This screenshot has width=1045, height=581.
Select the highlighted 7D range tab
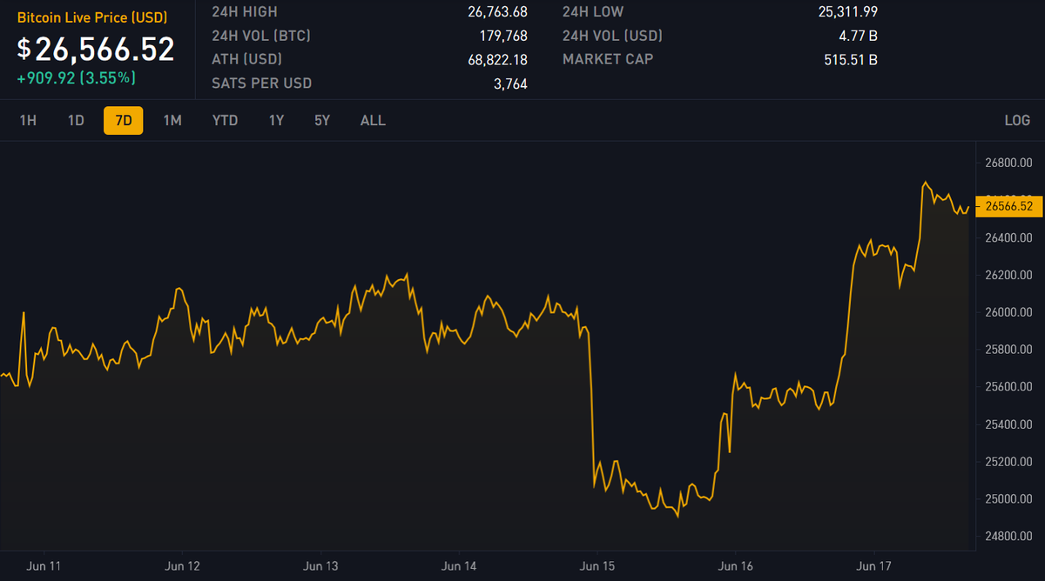click(x=123, y=121)
